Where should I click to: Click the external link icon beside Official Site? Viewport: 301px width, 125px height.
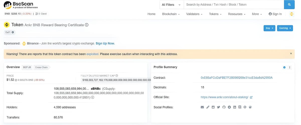coord(251,97)
